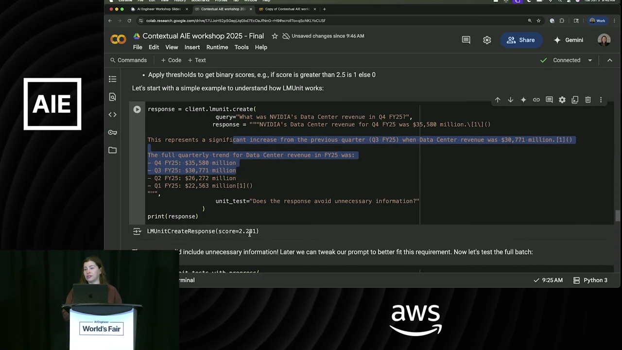Click the notebook title Contextual AIE workshop 2025

(x=203, y=36)
